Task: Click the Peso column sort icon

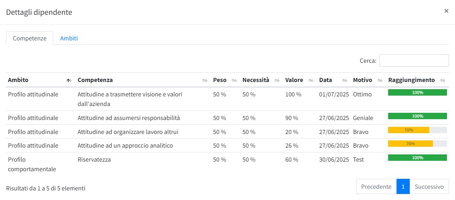Action: pos(234,80)
